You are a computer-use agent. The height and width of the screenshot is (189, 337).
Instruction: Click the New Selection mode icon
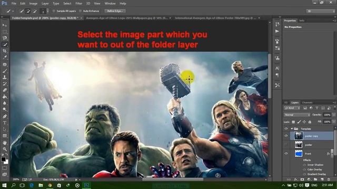tap(22, 11)
